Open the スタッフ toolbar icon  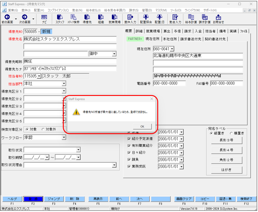(60, 19)
